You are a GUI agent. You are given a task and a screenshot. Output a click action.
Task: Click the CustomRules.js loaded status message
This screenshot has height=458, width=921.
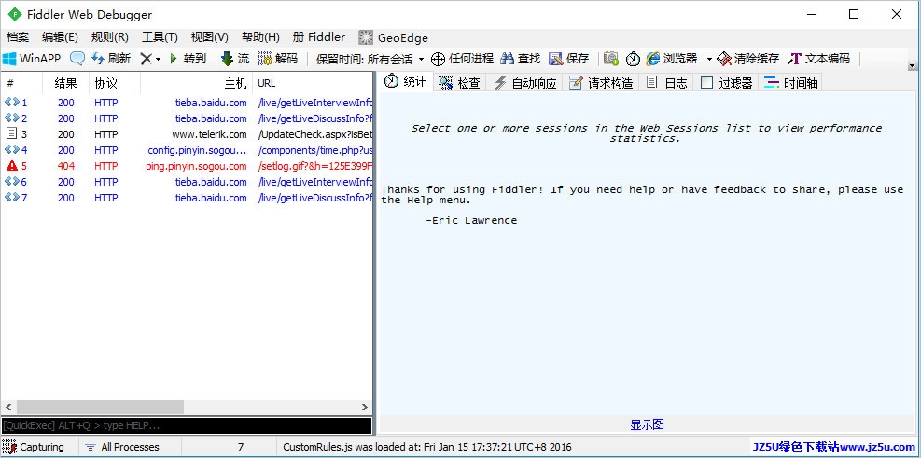[x=427, y=447]
